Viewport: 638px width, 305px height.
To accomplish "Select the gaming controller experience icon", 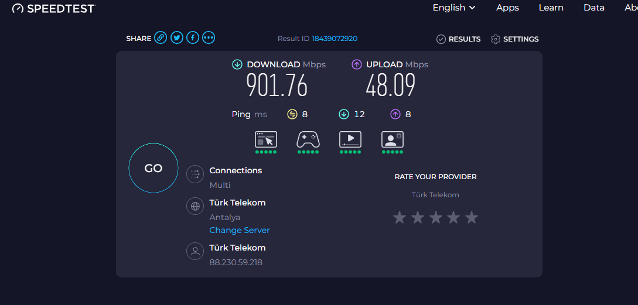I will [308, 139].
